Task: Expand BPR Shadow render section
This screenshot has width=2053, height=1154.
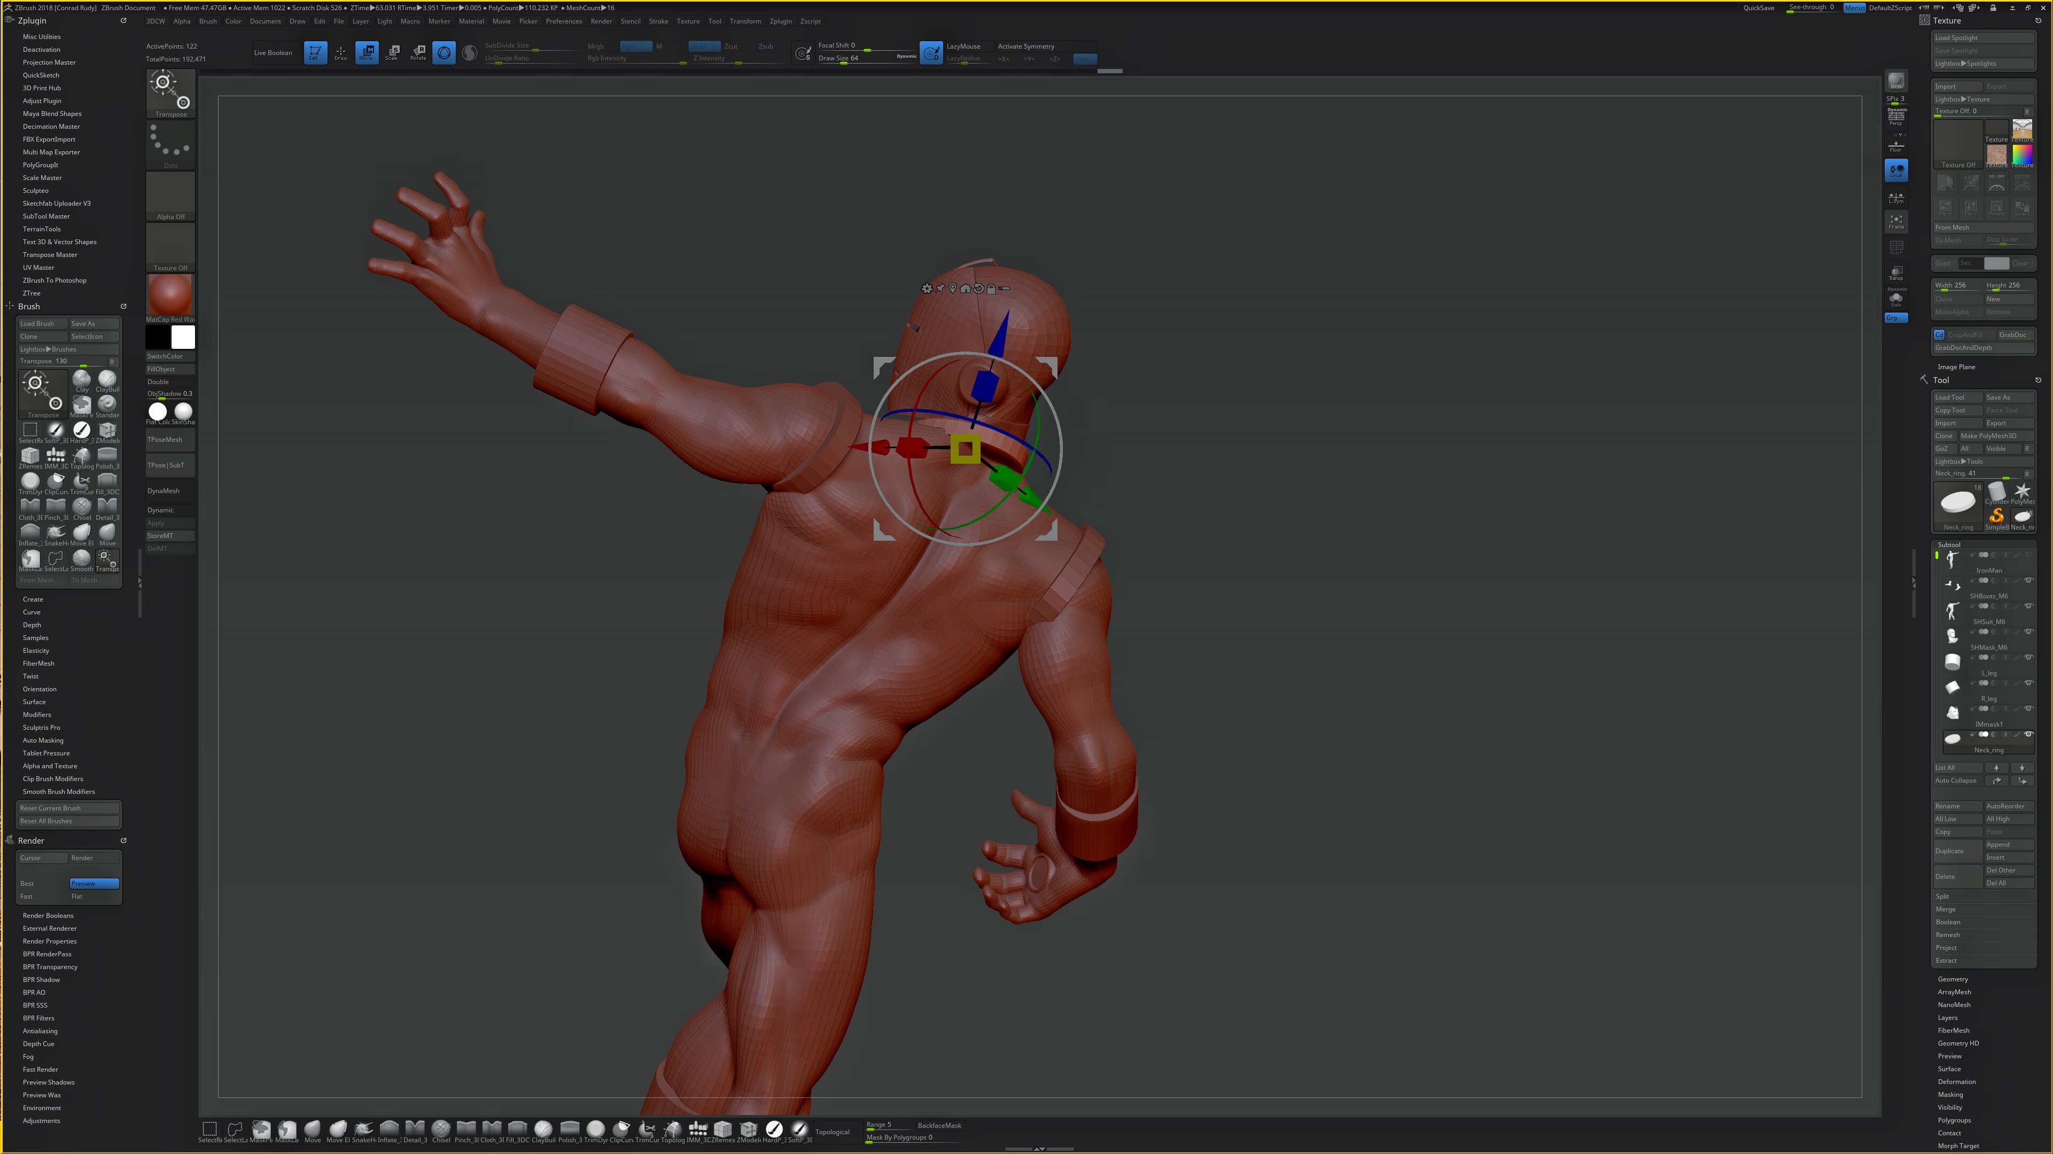Action: pos(42,980)
